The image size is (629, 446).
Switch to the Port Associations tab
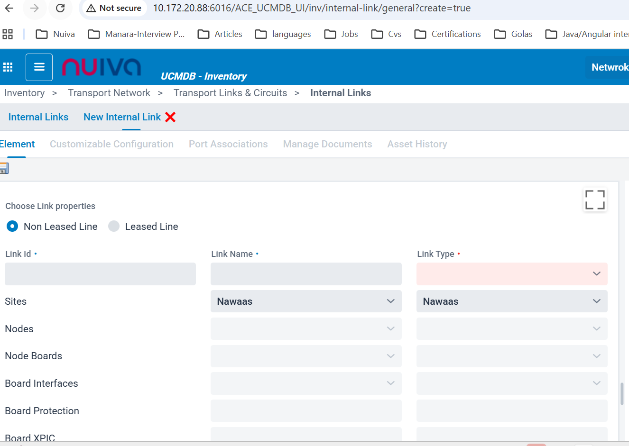click(x=228, y=144)
